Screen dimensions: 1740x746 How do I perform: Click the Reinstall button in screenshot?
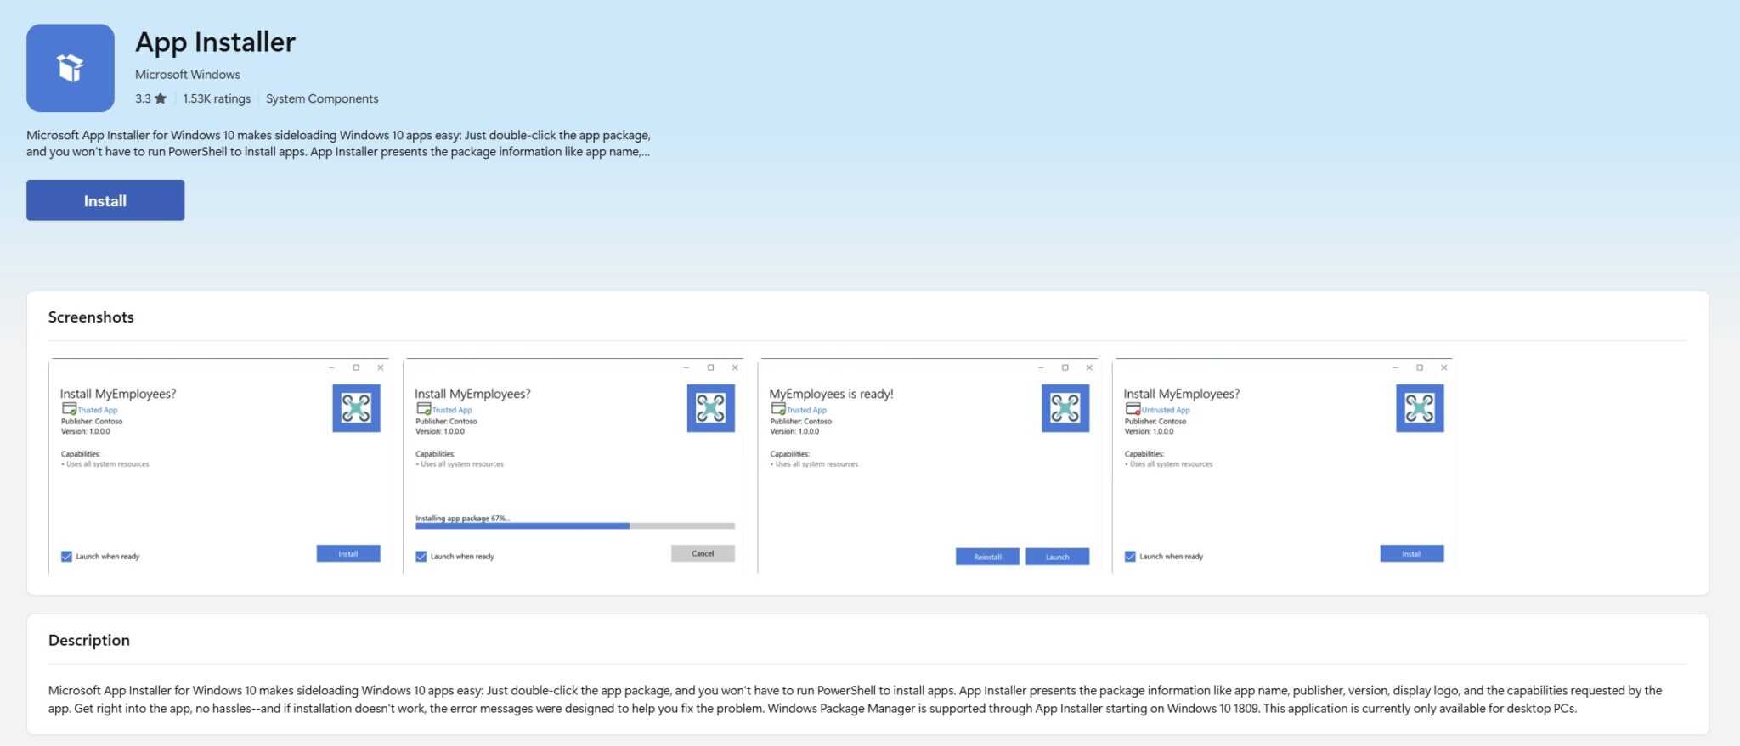pyautogui.click(x=986, y=557)
